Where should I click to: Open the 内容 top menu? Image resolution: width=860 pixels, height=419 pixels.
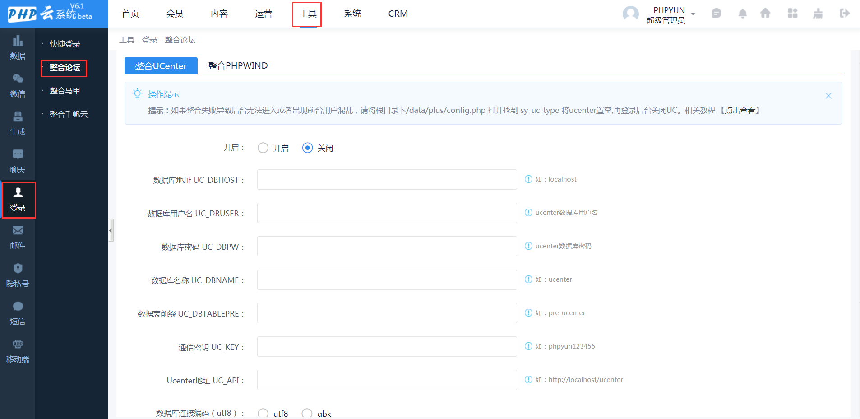point(219,14)
